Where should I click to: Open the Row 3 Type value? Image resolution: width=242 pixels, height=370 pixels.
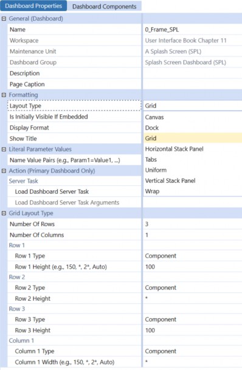(x=192, y=320)
